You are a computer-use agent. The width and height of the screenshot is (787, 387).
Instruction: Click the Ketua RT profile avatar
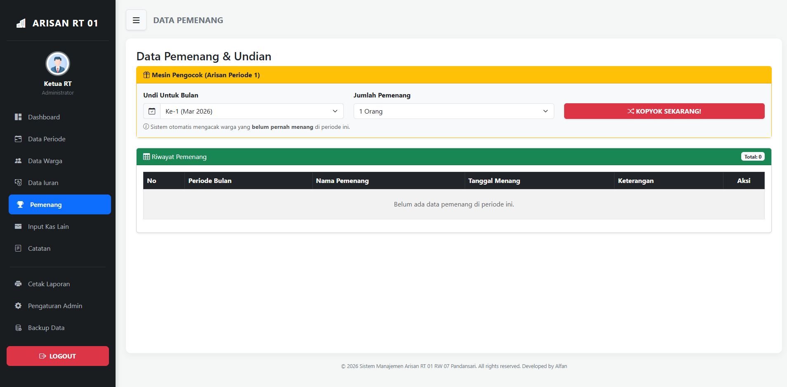click(x=57, y=64)
